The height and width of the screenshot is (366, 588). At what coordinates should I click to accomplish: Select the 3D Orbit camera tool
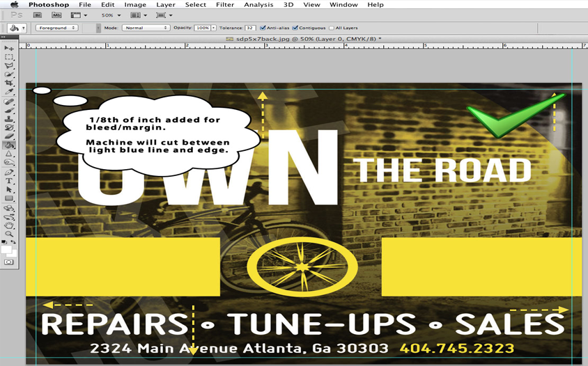(9, 217)
